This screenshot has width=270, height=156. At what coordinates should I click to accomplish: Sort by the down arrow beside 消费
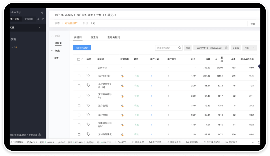216,59
